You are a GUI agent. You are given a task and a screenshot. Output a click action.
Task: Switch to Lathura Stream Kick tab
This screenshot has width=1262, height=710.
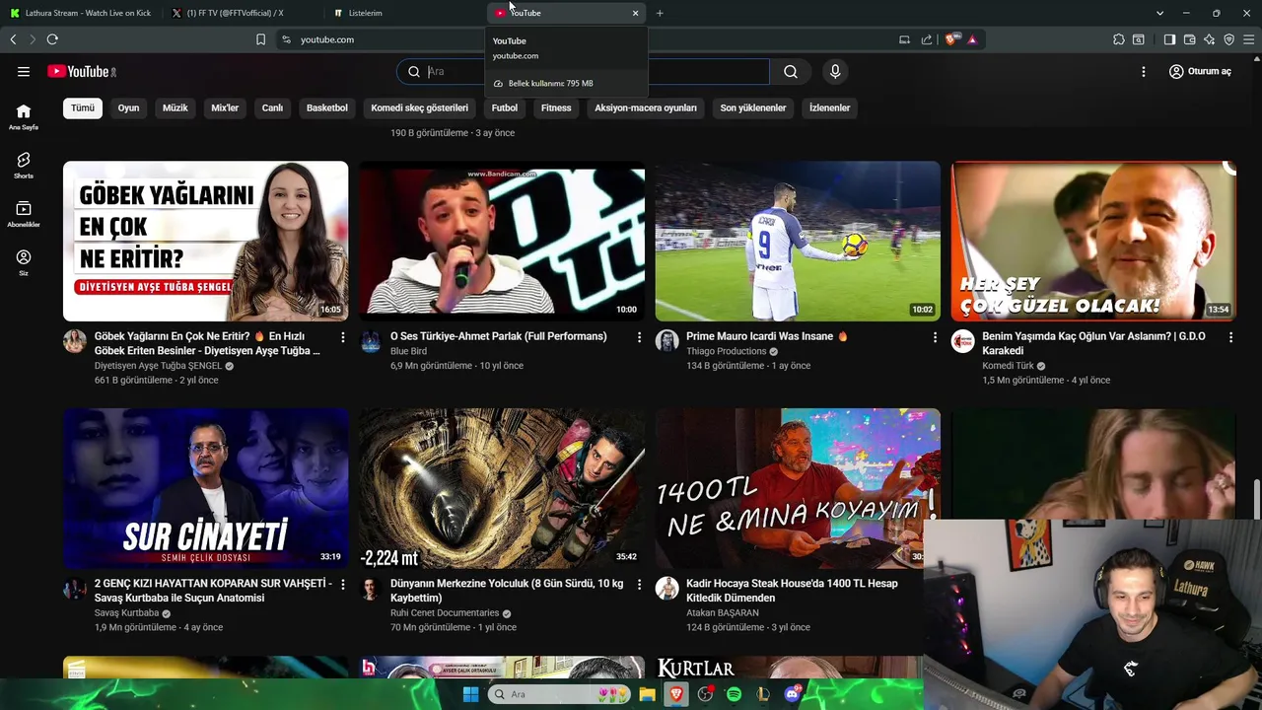pos(81,13)
